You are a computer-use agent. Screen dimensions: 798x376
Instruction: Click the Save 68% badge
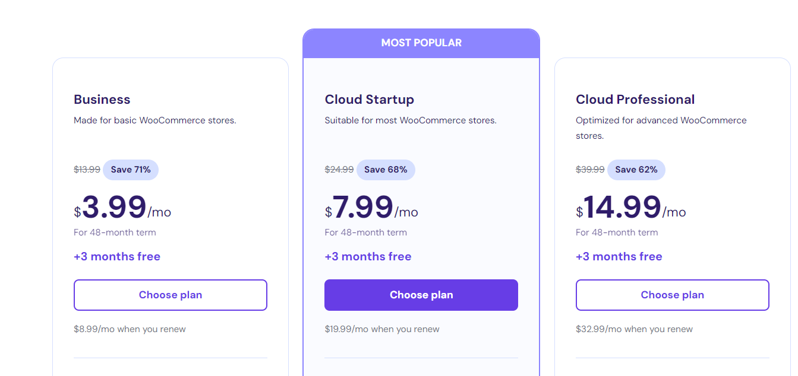click(x=386, y=170)
